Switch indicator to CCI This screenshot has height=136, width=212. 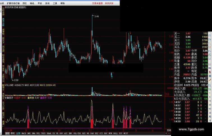click(x=101, y=133)
